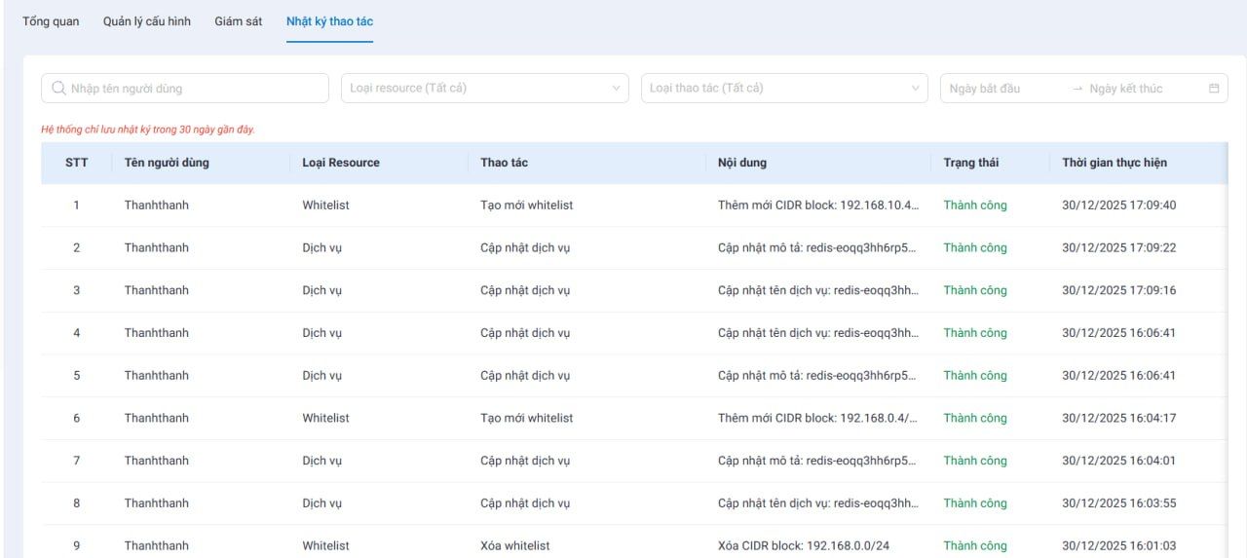The image size is (1247, 558).
Task: Click the Ngày bắt đầu date field
Action: (986, 89)
